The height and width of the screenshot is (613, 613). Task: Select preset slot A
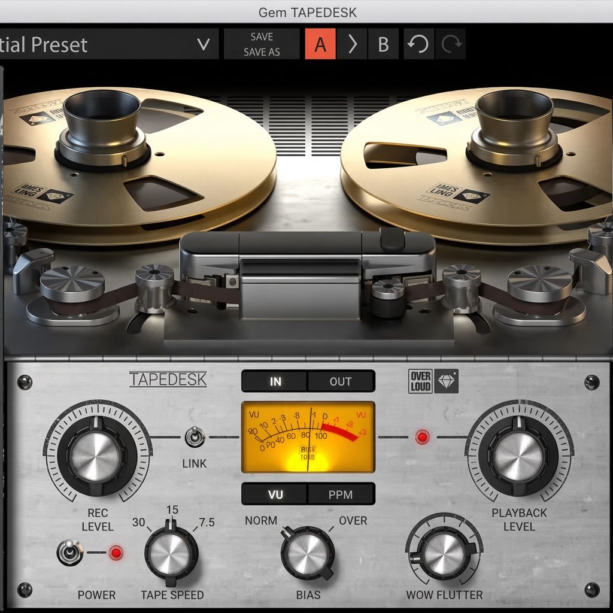click(320, 44)
